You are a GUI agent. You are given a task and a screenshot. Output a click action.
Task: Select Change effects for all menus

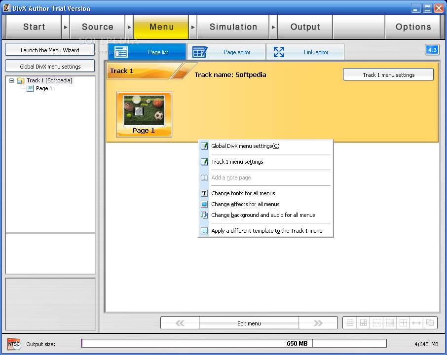tap(266, 204)
